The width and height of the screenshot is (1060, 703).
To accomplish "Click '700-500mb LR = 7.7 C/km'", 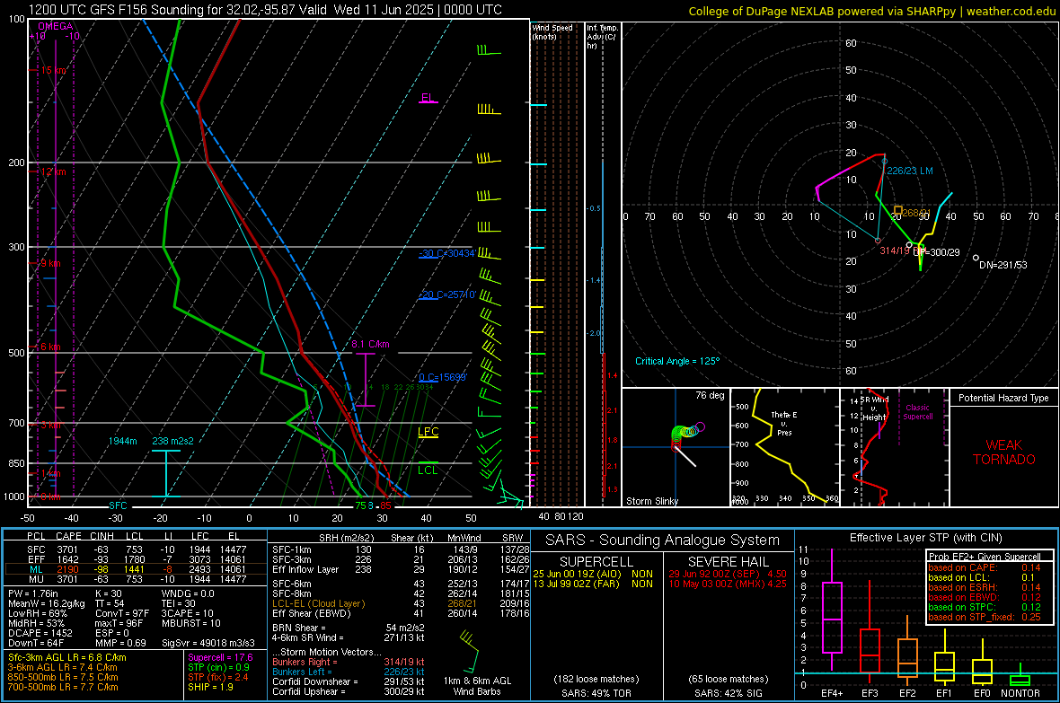I will (x=63, y=687).
